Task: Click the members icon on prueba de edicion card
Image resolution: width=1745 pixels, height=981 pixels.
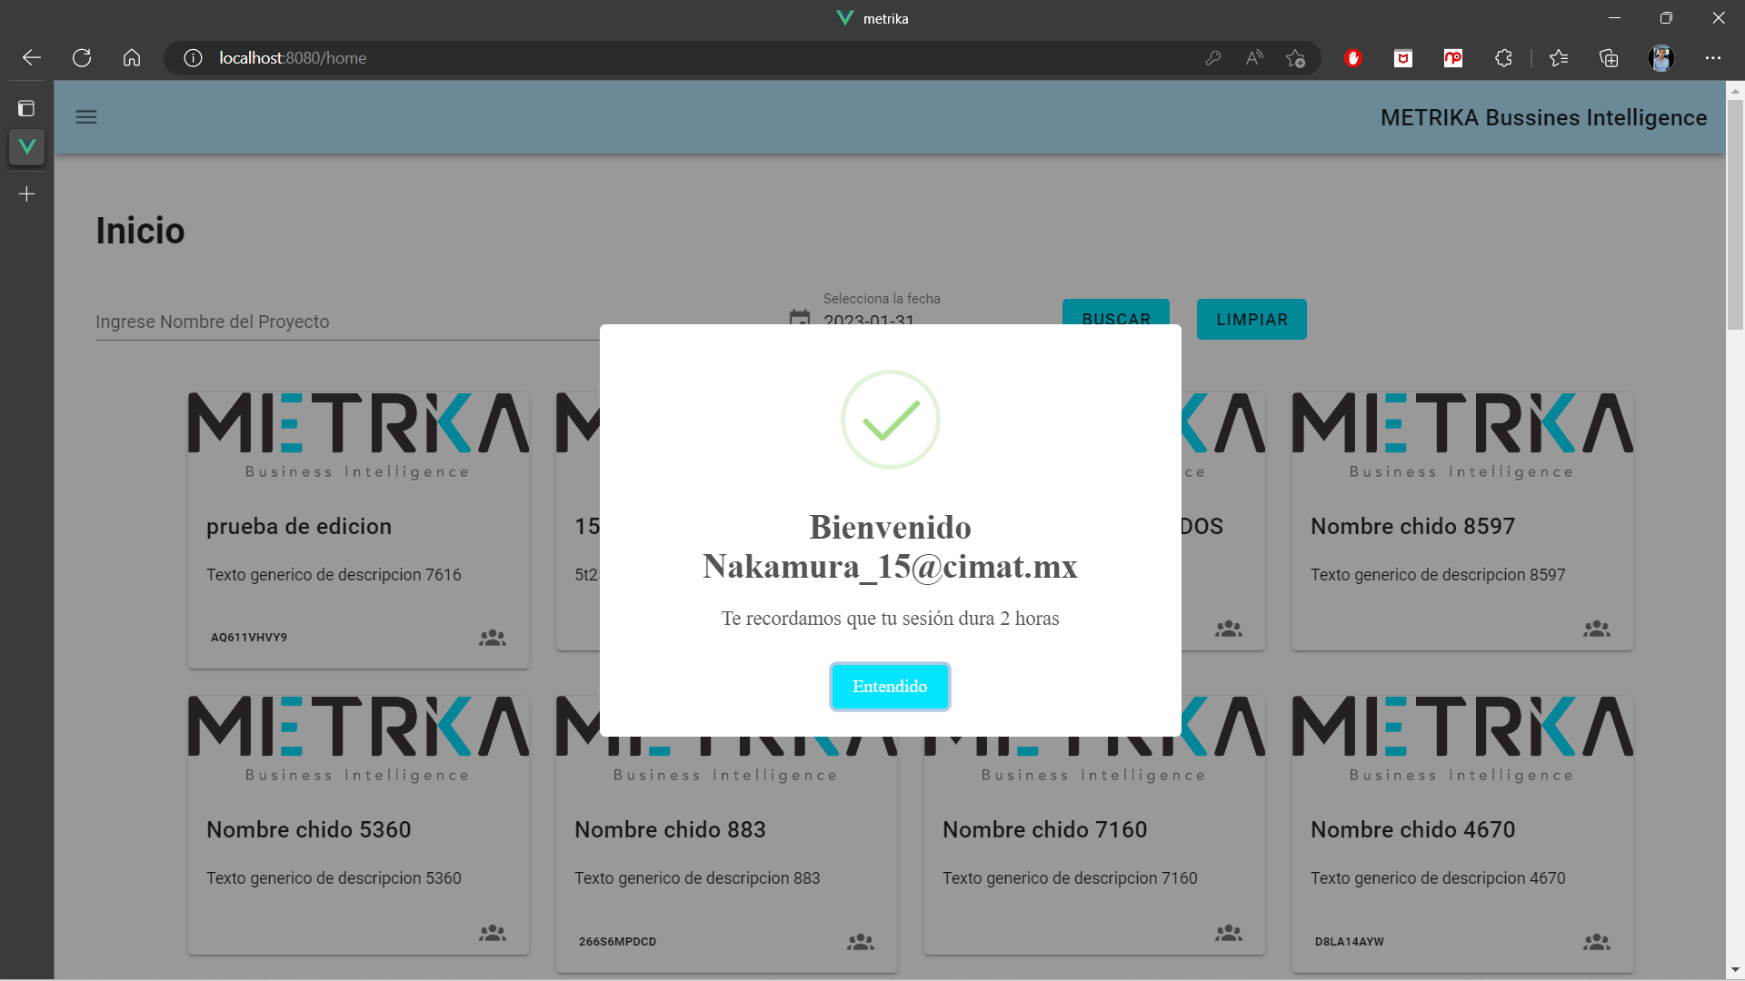Action: [491, 637]
